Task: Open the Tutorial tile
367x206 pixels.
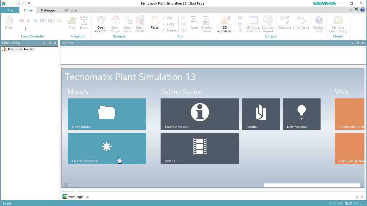Action: coord(261,114)
